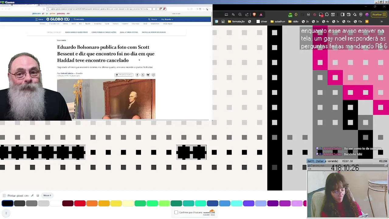
Task: Click the 10x bookmark
Action: pos(346,22)
